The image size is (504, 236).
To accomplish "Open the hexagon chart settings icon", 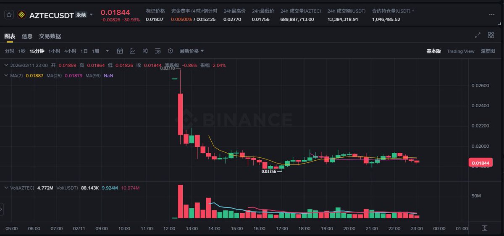I will [x=170, y=51].
